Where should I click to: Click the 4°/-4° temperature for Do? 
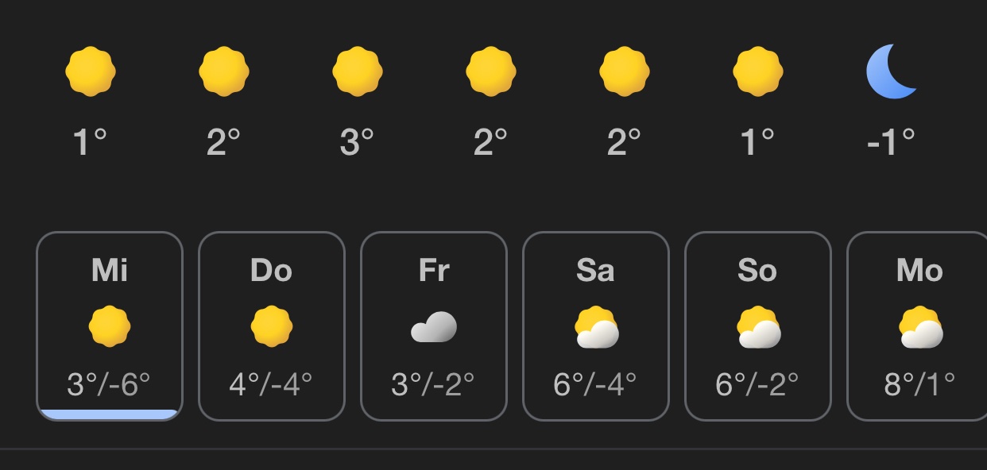point(271,385)
